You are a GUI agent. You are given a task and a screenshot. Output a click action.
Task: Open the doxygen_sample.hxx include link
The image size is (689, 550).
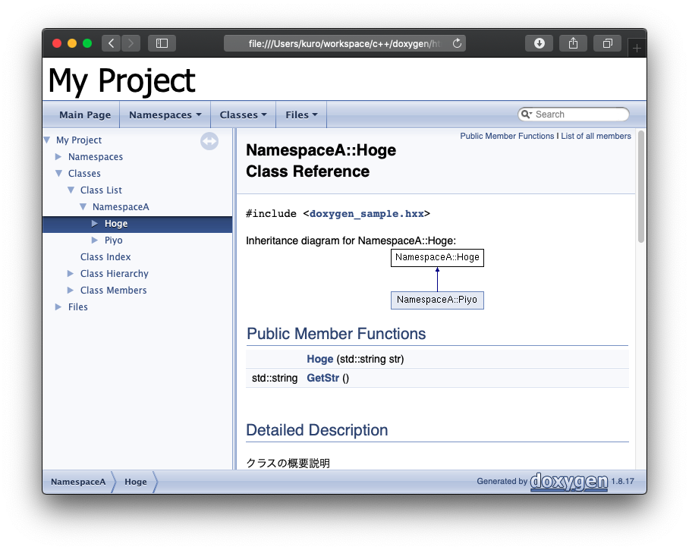367,214
